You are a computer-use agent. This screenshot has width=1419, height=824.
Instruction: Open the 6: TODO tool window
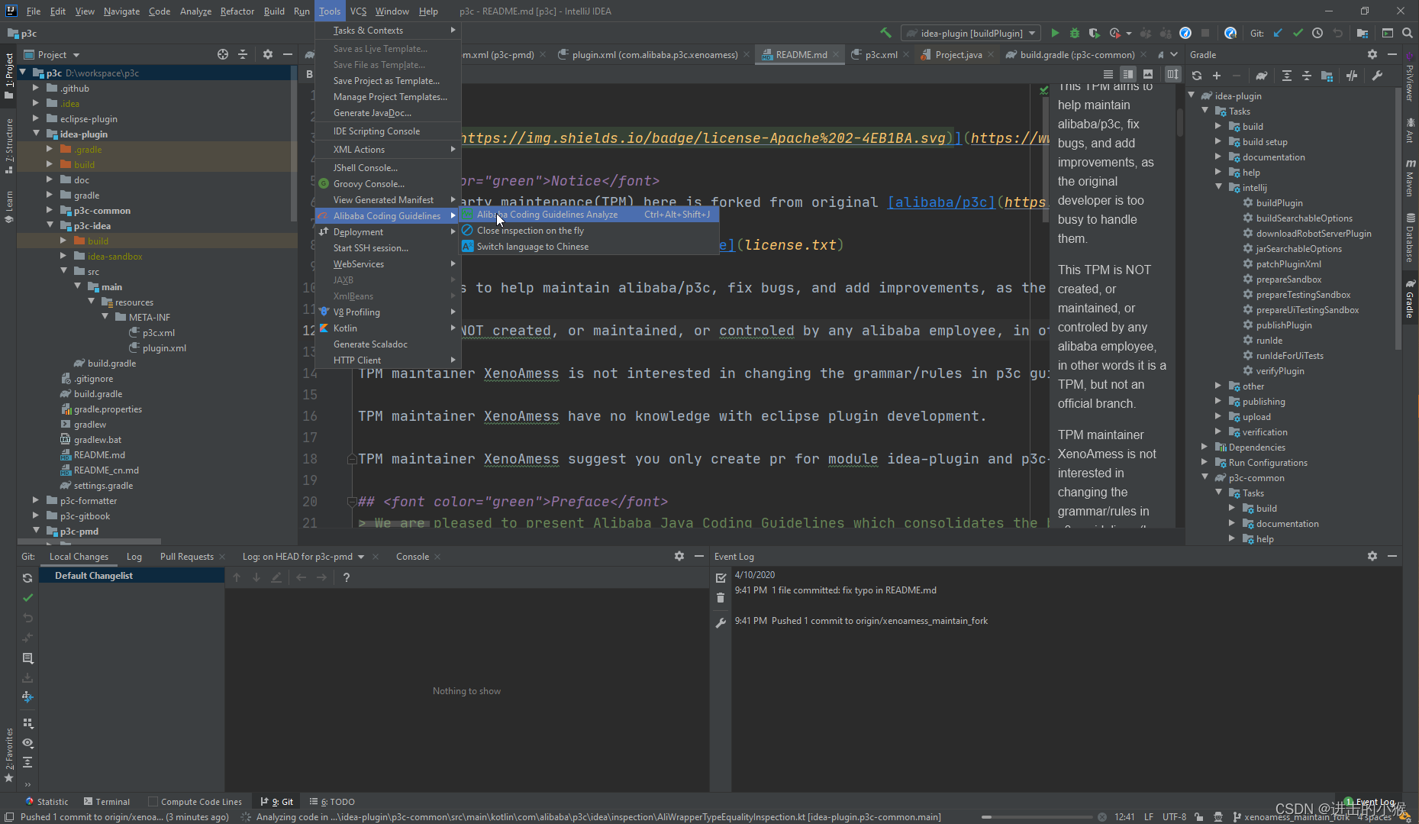coord(332,802)
